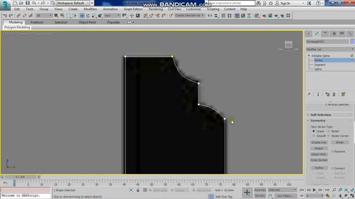Image resolution: width=355 pixels, height=199 pixels.
Task: Enable the Connect checkbox
Action: click(x=332, y=168)
